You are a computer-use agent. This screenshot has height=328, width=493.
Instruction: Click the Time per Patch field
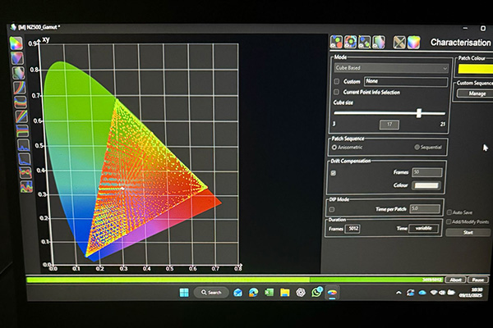[425, 209]
